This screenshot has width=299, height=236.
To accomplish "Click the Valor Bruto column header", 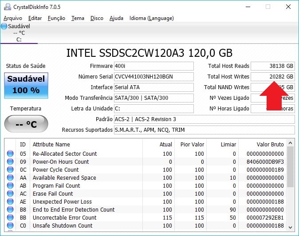I will tap(262, 144).
